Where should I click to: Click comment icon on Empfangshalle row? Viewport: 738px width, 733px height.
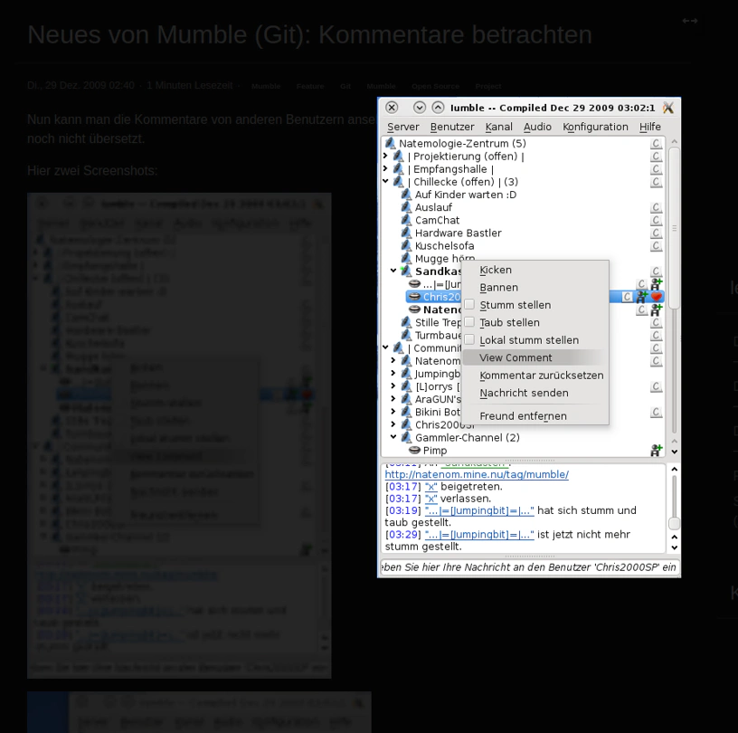point(656,168)
